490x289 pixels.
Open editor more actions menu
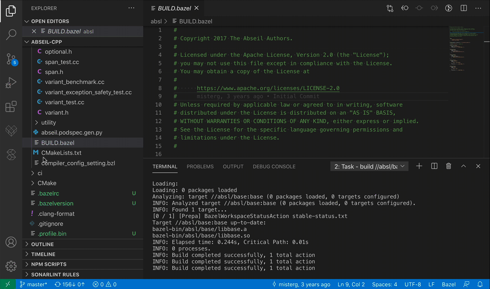pos(478,8)
